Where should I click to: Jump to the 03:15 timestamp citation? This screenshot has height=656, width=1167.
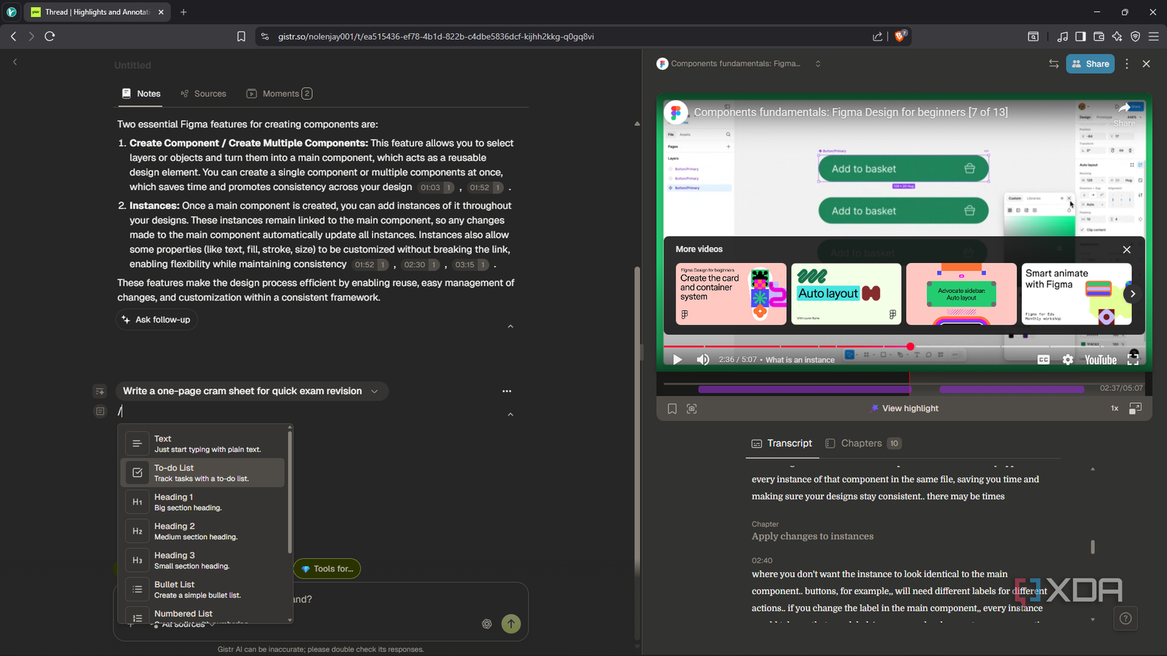click(470, 264)
